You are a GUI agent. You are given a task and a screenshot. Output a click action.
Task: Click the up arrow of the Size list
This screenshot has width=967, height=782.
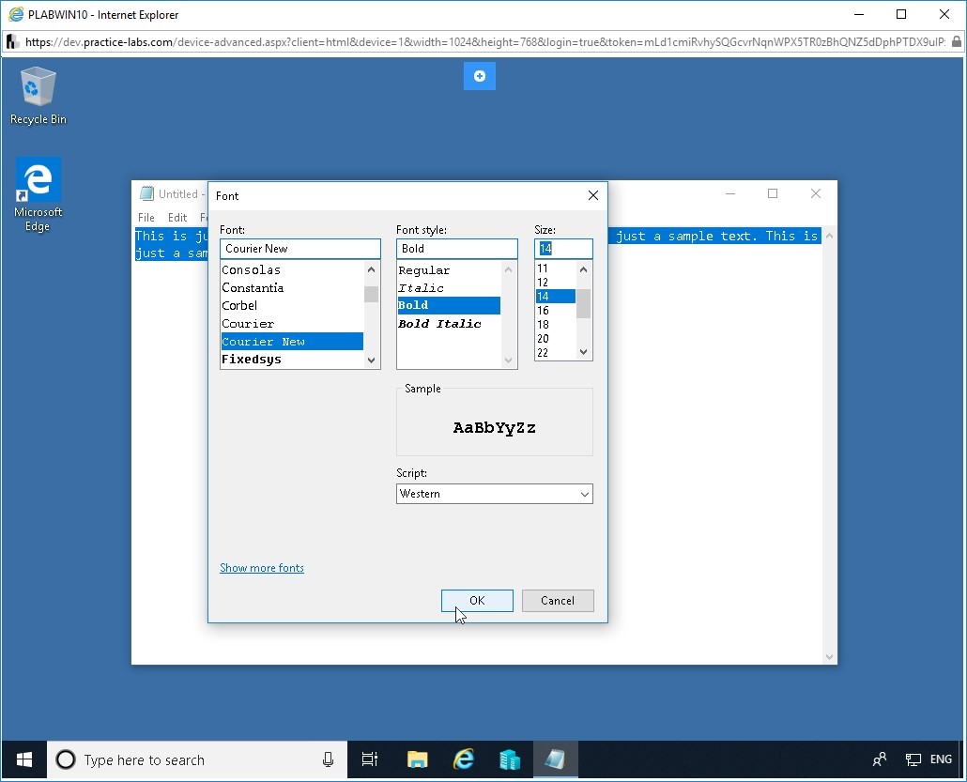tap(583, 269)
